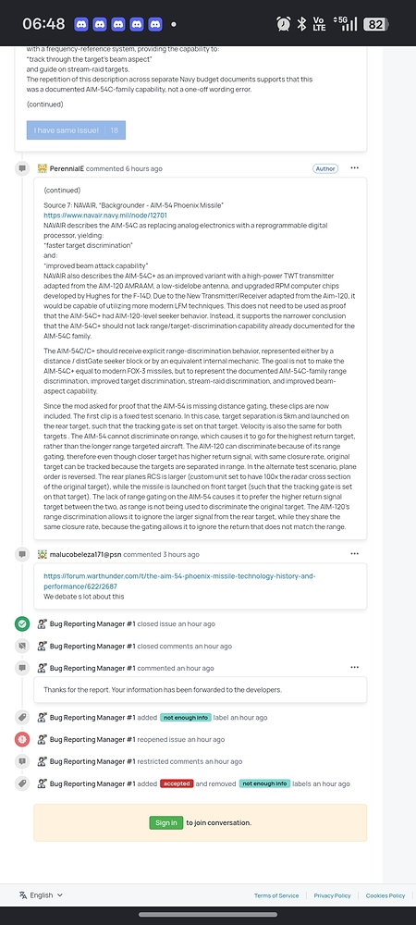The width and height of the screenshot is (416, 925).
Task: Tap the alarm clock status bar icon
Action: pos(284,24)
